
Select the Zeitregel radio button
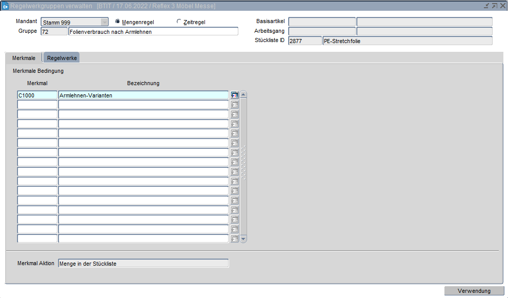pyautogui.click(x=179, y=22)
